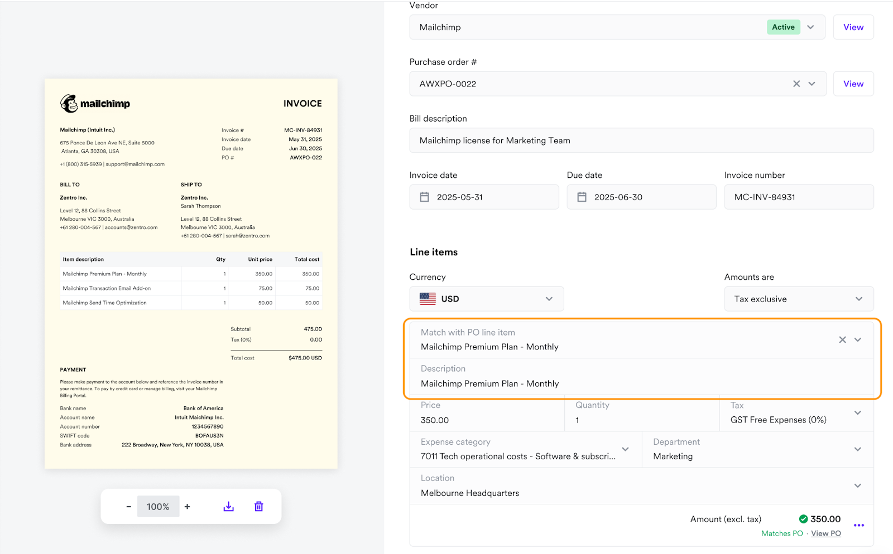Clear the matched PO line item
893x554 pixels.
tap(842, 339)
